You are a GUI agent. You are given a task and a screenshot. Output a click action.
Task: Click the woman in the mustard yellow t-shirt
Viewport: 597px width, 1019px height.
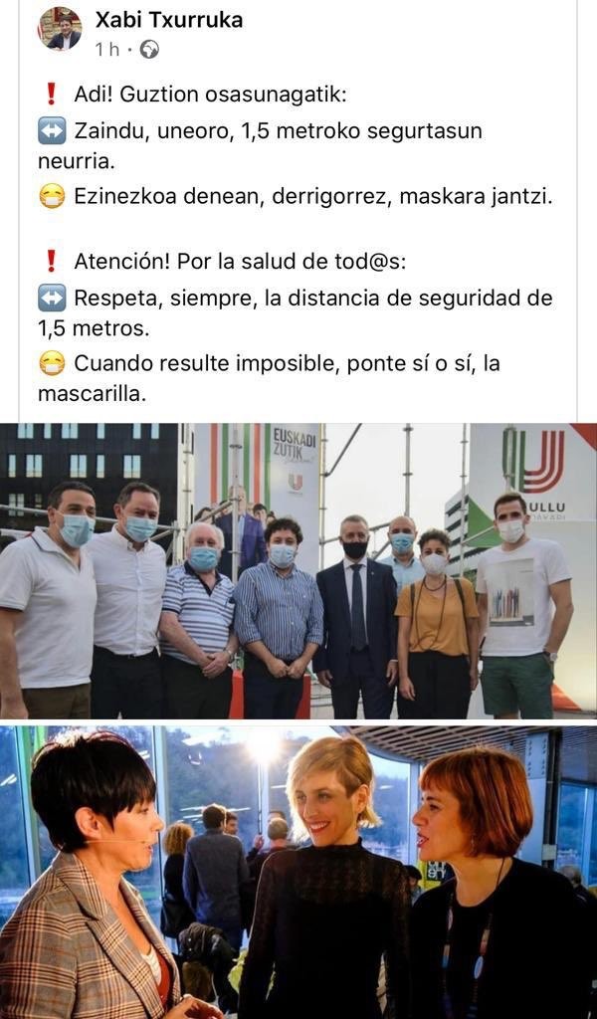click(x=437, y=624)
